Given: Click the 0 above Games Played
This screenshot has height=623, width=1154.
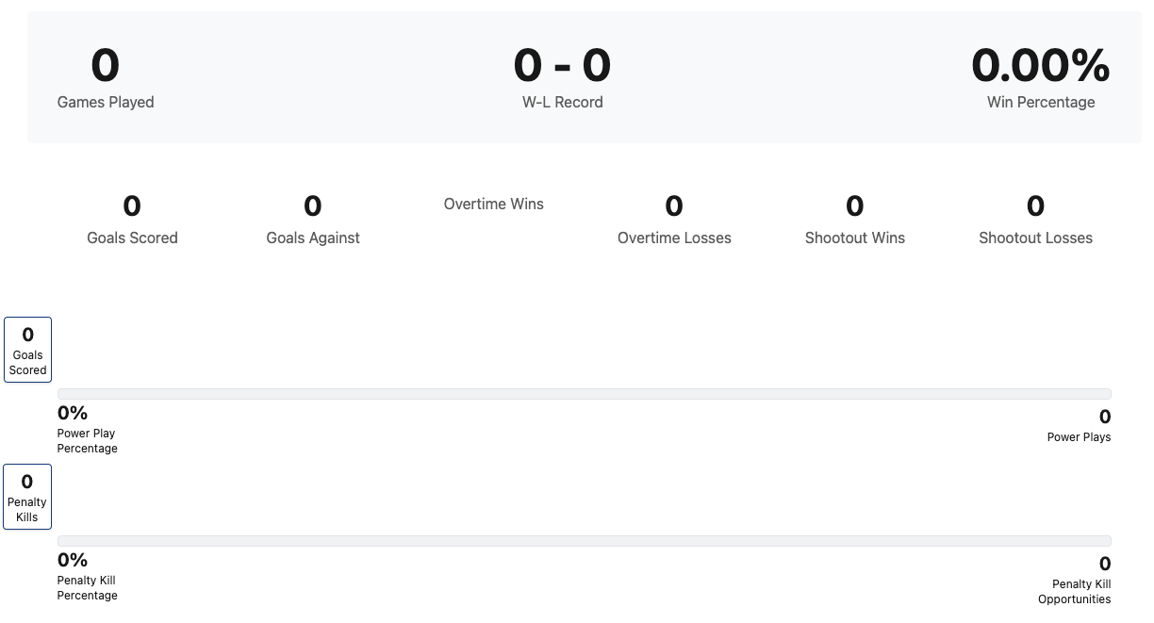Looking at the screenshot, I should [106, 66].
